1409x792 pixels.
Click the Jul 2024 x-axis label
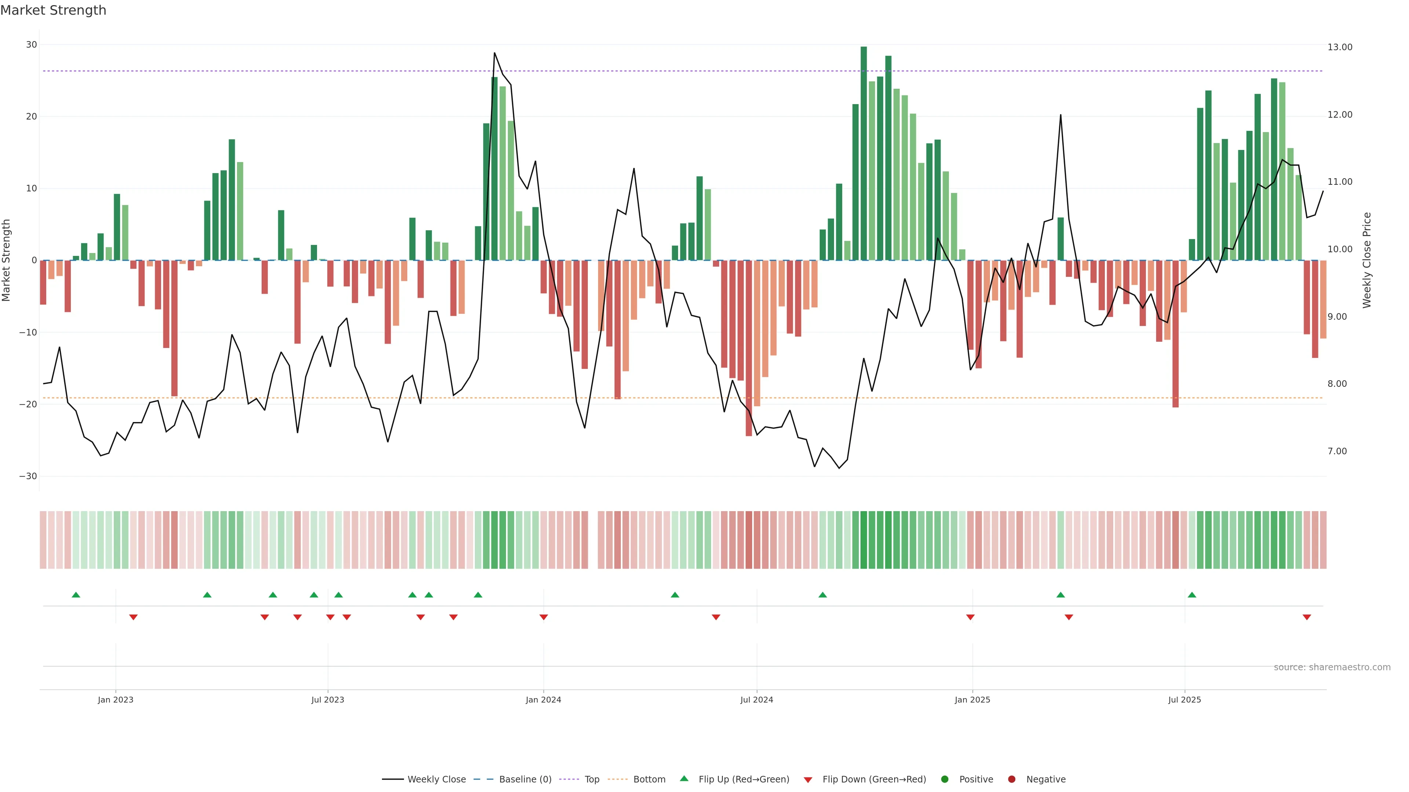[x=757, y=700]
